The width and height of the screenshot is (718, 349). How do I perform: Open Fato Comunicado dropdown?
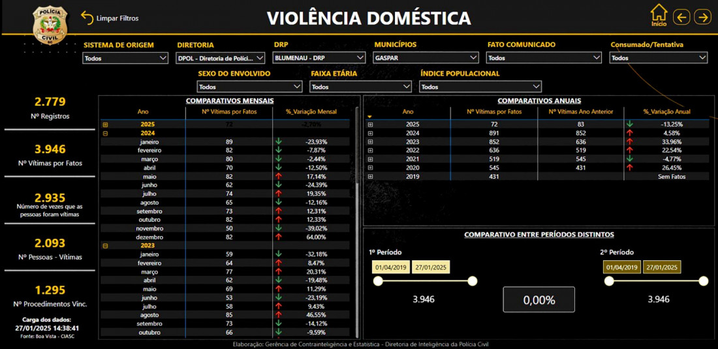(x=544, y=57)
